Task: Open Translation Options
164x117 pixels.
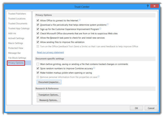Action: tap(49, 95)
